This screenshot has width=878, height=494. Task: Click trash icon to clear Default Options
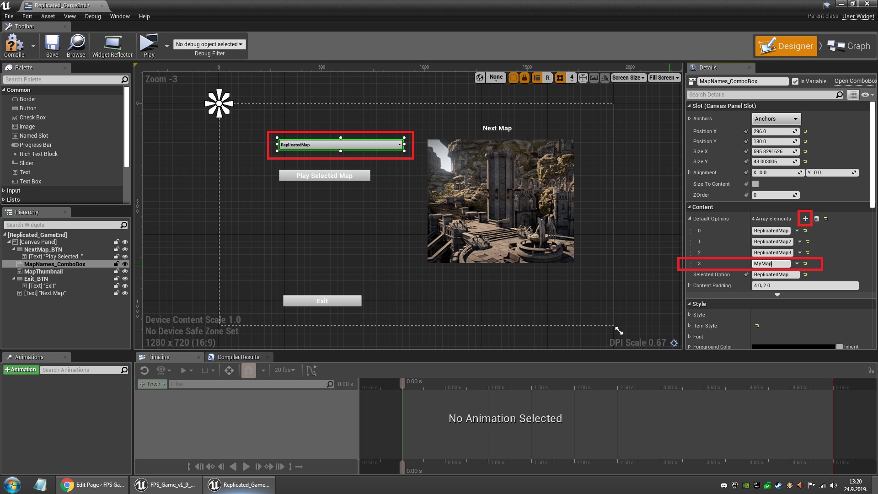click(x=817, y=219)
